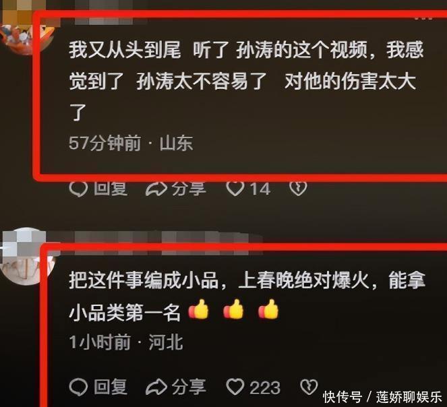Tap the 57分钟前 timestamp
This screenshot has width=447, height=407.
[x=105, y=143]
